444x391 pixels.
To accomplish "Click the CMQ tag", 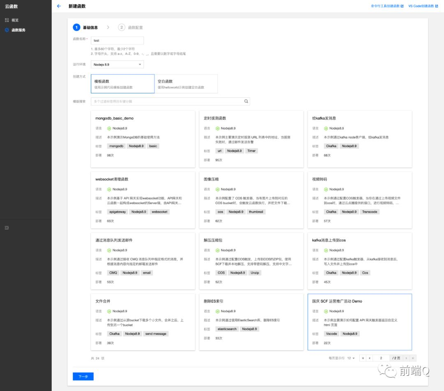I will (x=113, y=273).
